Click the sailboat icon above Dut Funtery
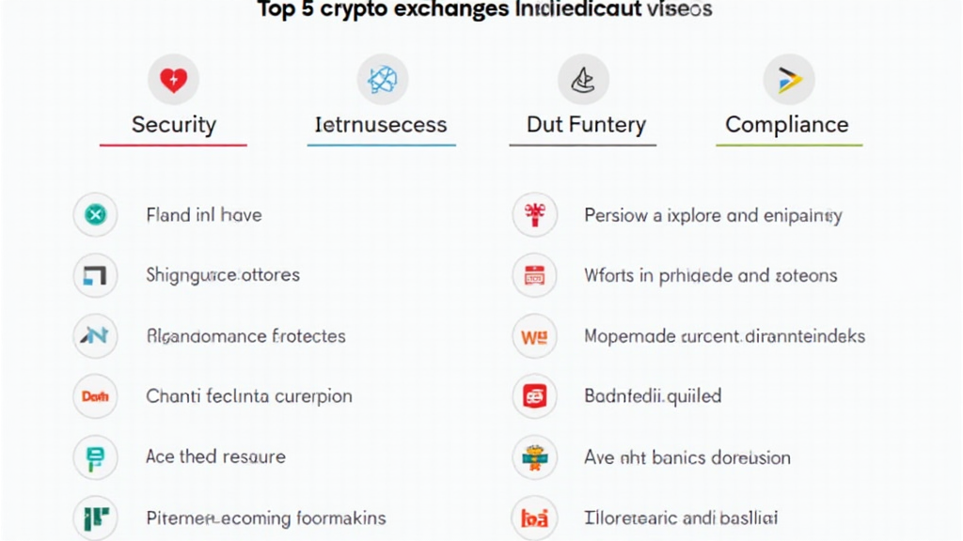This screenshot has width=963, height=541. coord(583,80)
